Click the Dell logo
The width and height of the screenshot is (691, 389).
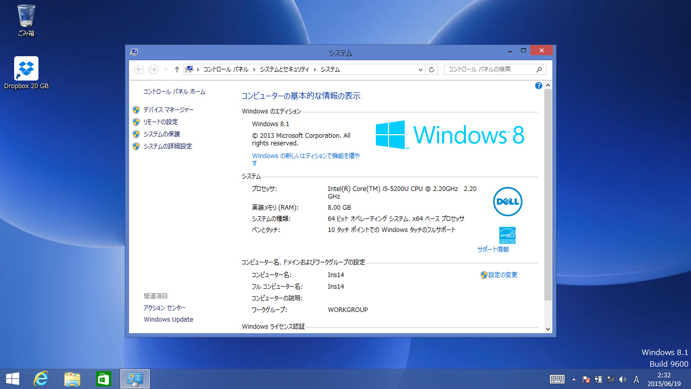click(x=507, y=202)
